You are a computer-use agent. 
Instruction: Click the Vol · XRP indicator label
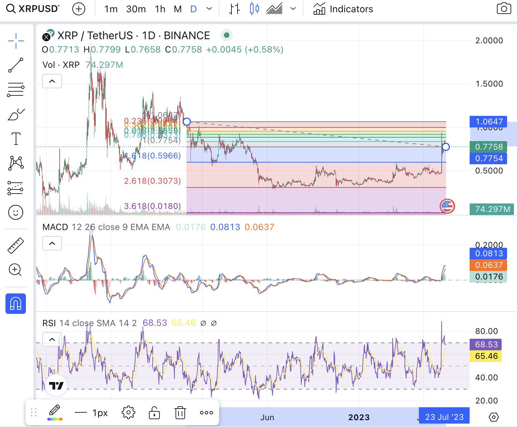pyautogui.click(x=61, y=65)
